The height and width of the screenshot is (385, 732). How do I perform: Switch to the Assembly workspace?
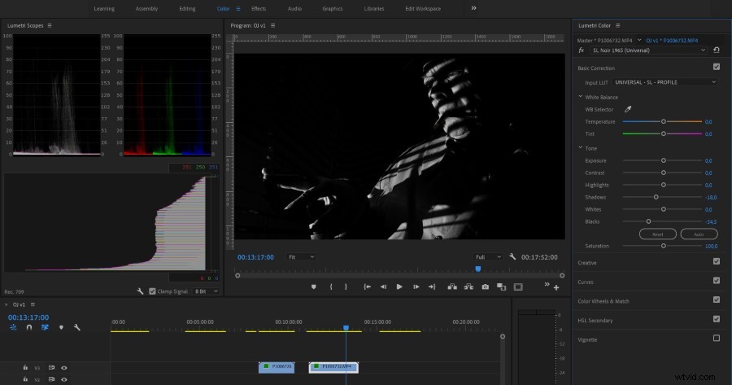(146, 8)
